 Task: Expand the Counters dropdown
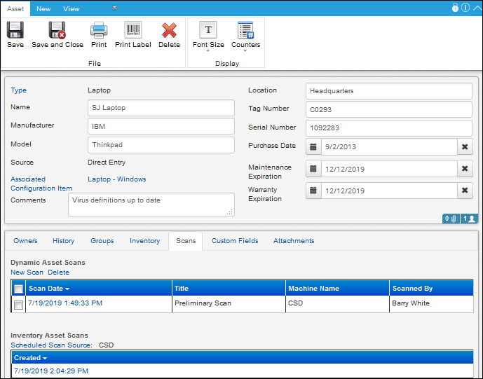point(245,48)
